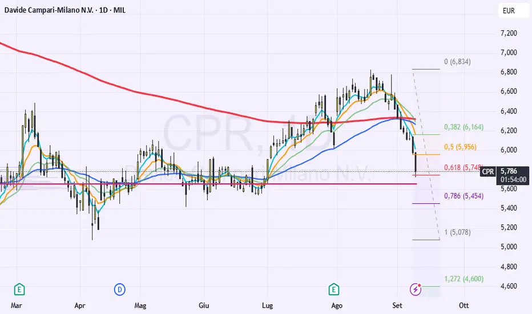Click the 7,200 price axis label
Screen dimensions: 532x314
point(509,33)
